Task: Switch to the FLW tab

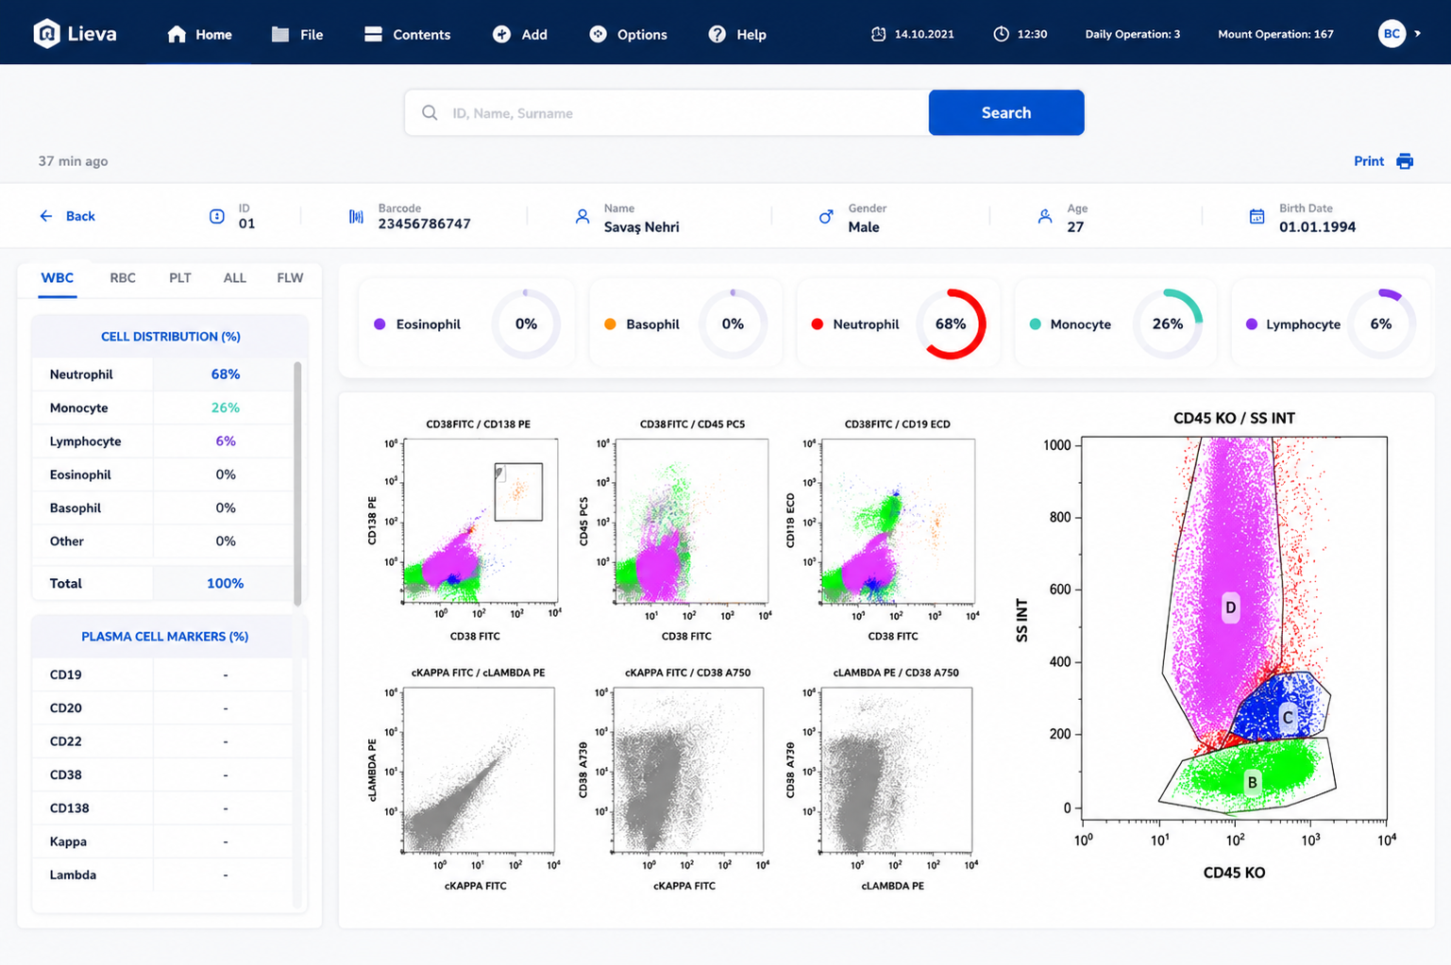Action: (x=290, y=278)
